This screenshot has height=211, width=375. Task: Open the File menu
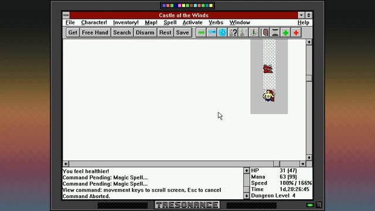click(x=70, y=22)
